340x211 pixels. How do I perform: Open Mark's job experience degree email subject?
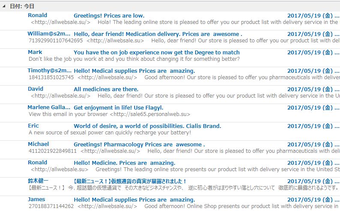[156, 53]
